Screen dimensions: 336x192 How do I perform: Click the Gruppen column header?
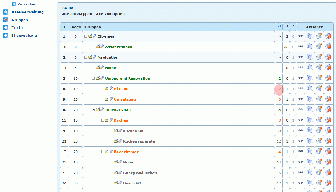click(179, 27)
